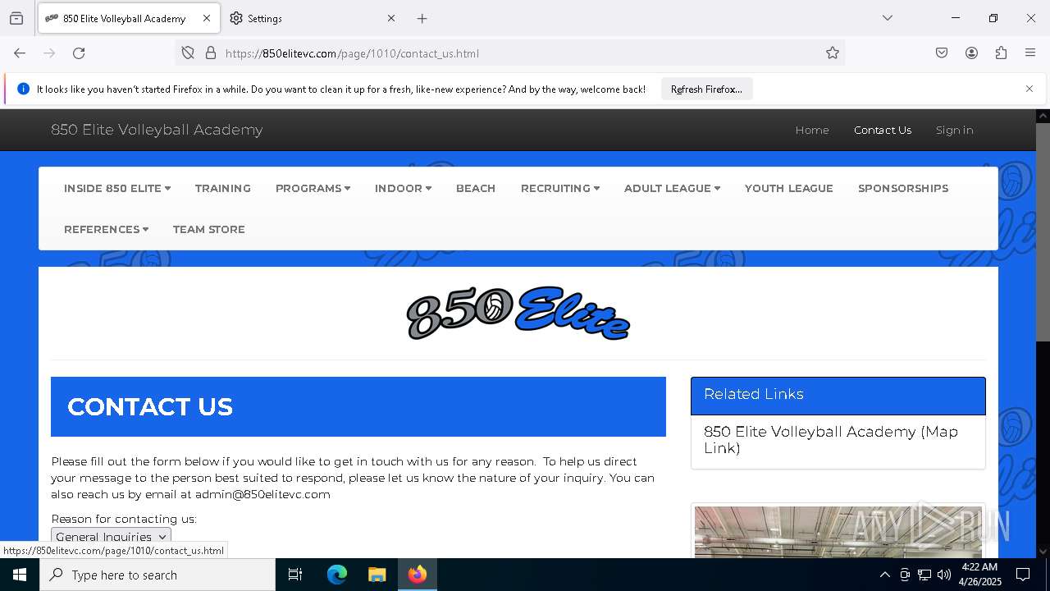
Task: Expand the Adult League dropdown menu
Action: click(x=672, y=188)
